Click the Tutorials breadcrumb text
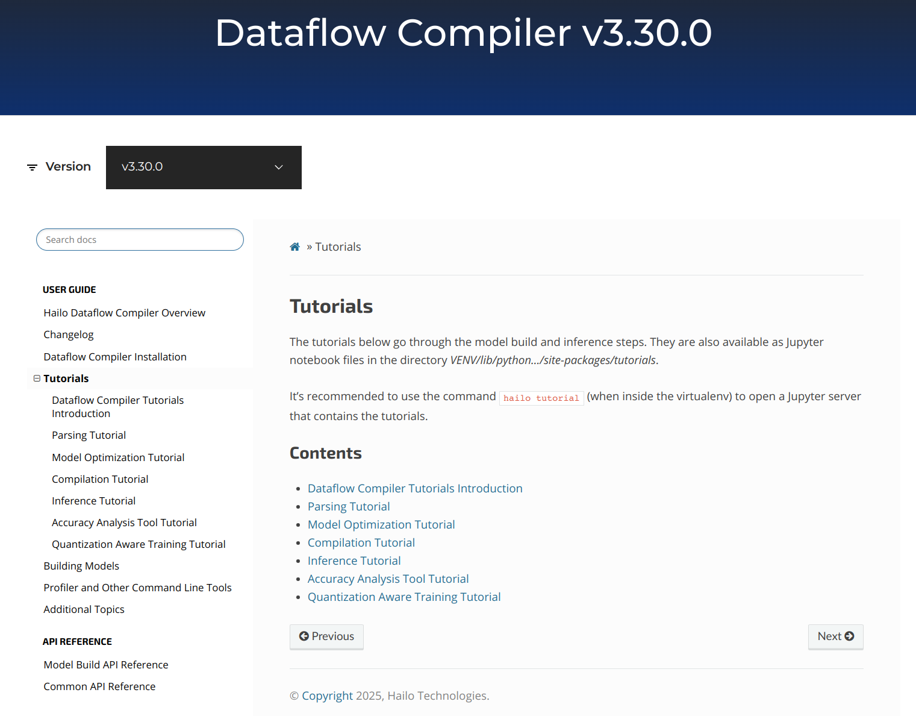 338,247
